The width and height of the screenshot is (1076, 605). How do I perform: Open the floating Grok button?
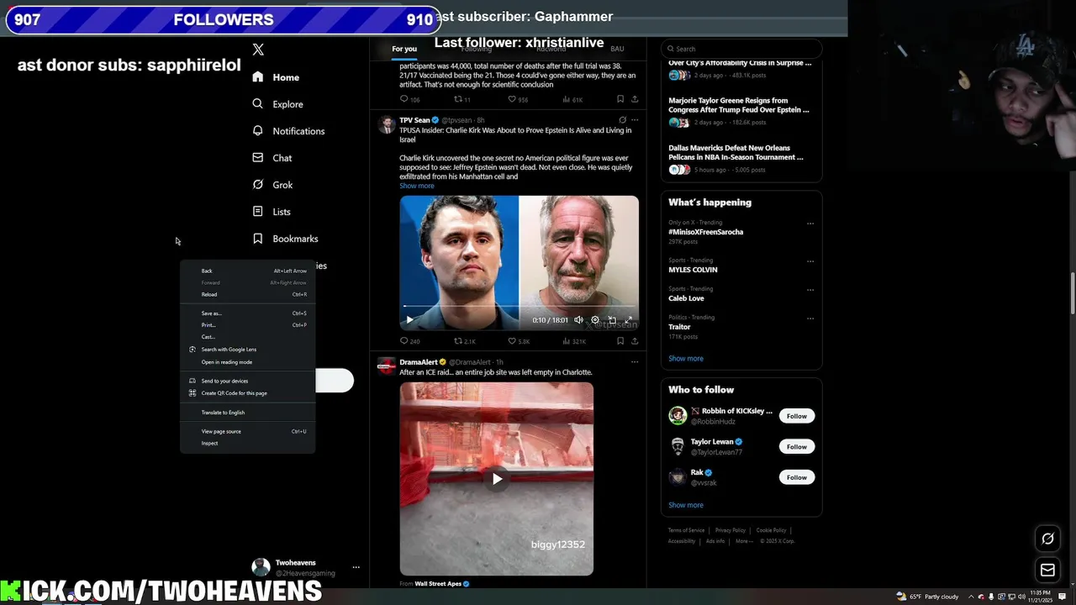tap(1047, 539)
